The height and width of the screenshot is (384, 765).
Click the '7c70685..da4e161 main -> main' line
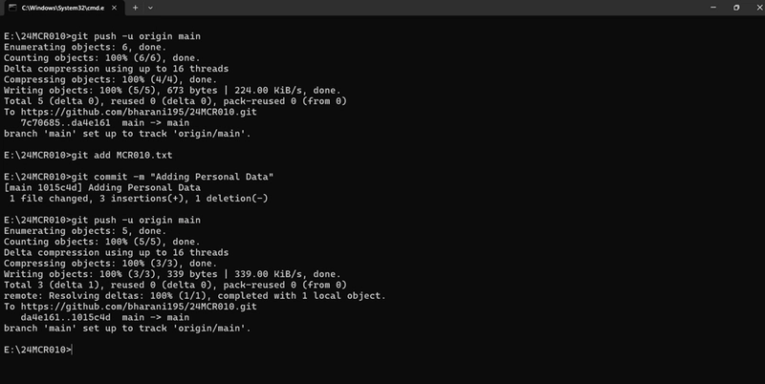click(105, 123)
